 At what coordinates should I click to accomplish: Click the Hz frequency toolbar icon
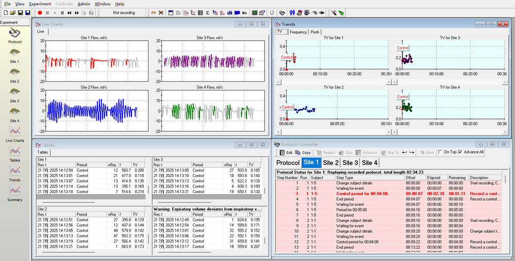pos(245,12)
